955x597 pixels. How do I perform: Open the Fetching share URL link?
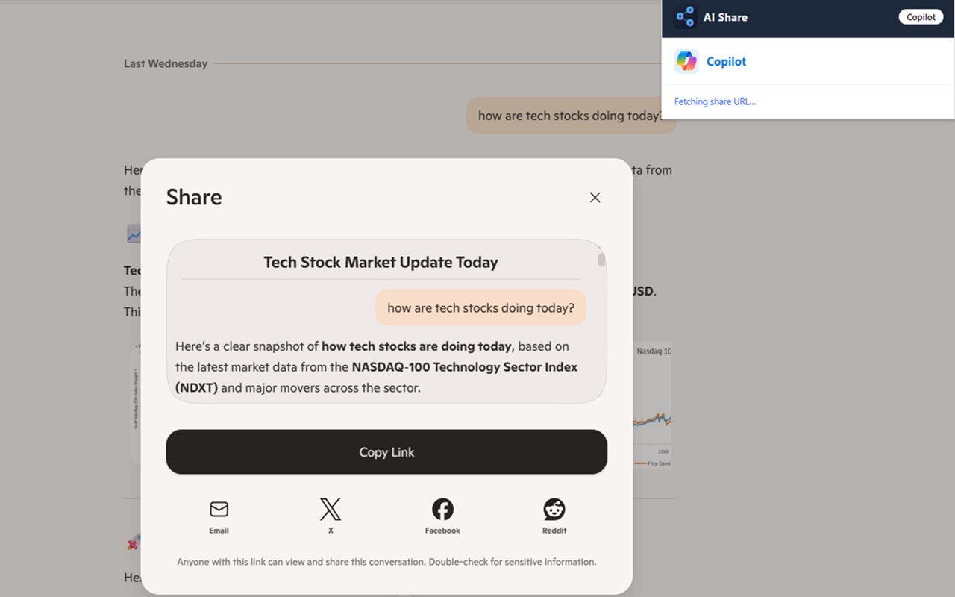coord(716,101)
